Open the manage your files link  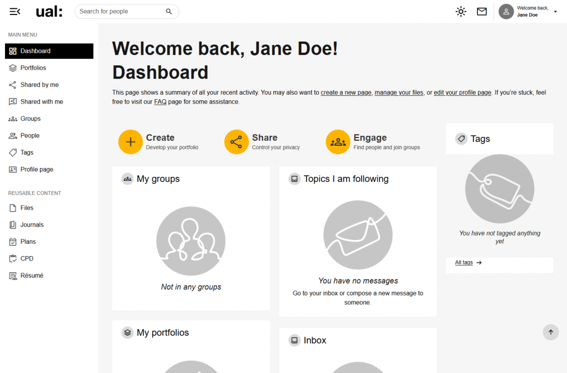tap(399, 93)
